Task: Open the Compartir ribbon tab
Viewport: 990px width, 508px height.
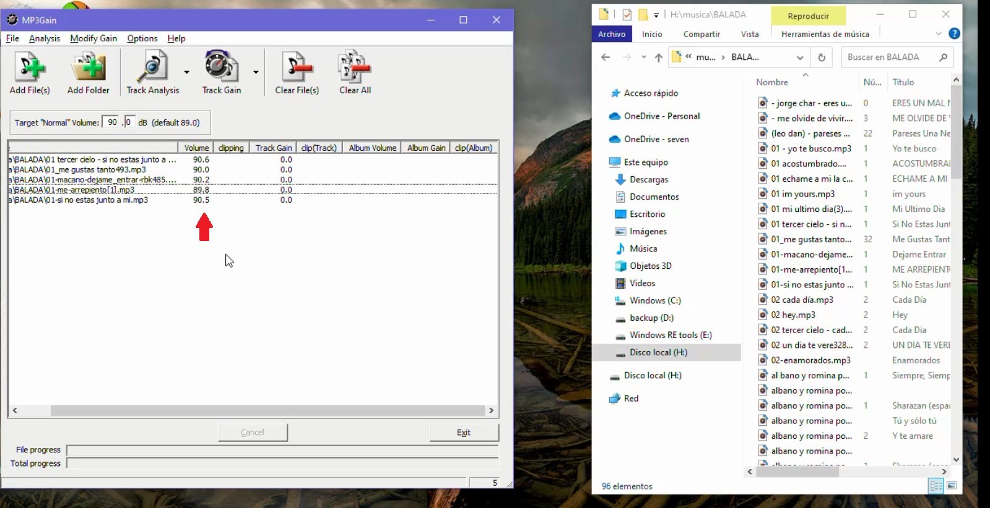Action: pyautogui.click(x=701, y=34)
